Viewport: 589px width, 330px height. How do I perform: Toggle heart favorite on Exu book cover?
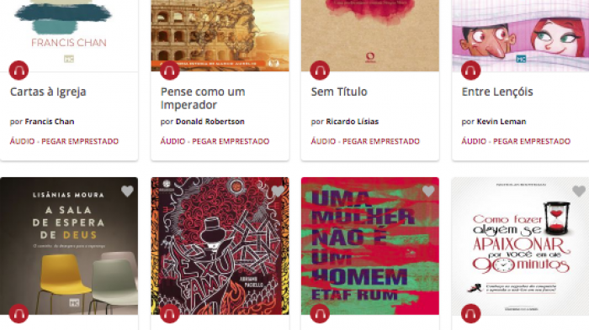point(278,191)
